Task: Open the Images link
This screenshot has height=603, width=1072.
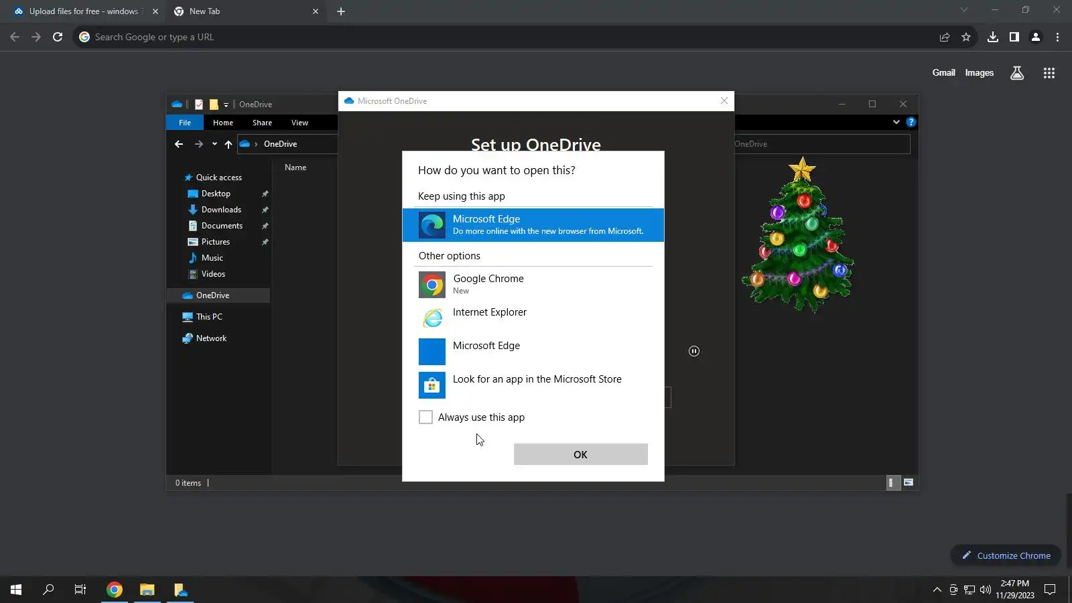Action: 980,73
